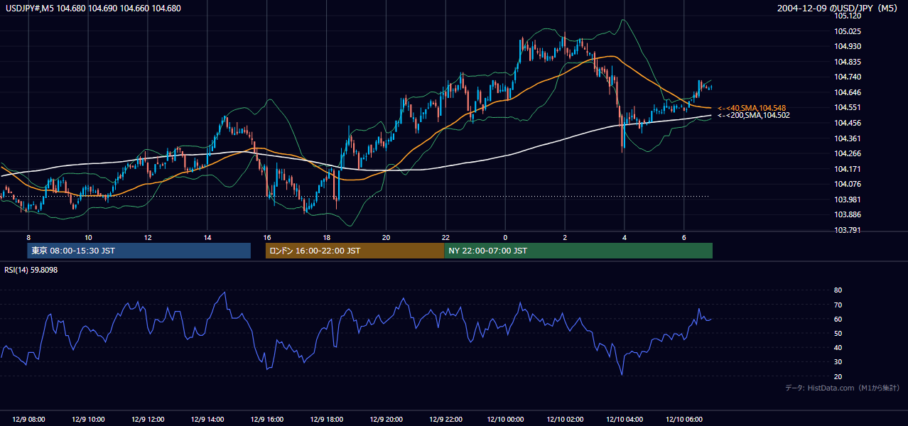Select the 12/9 20:00 bottom time label

[386, 420]
